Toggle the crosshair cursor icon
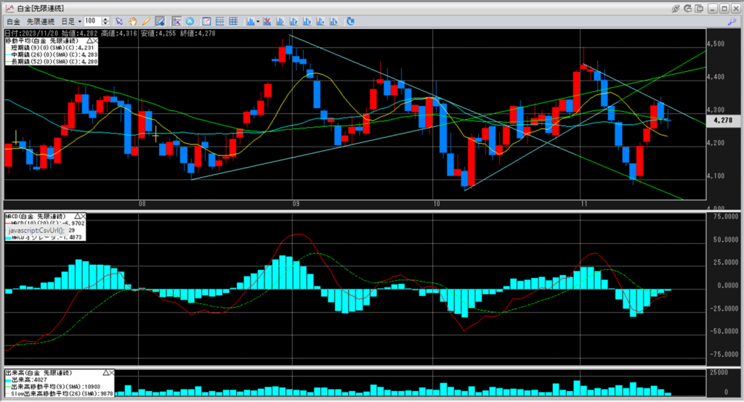The image size is (744, 402). [177, 21]
